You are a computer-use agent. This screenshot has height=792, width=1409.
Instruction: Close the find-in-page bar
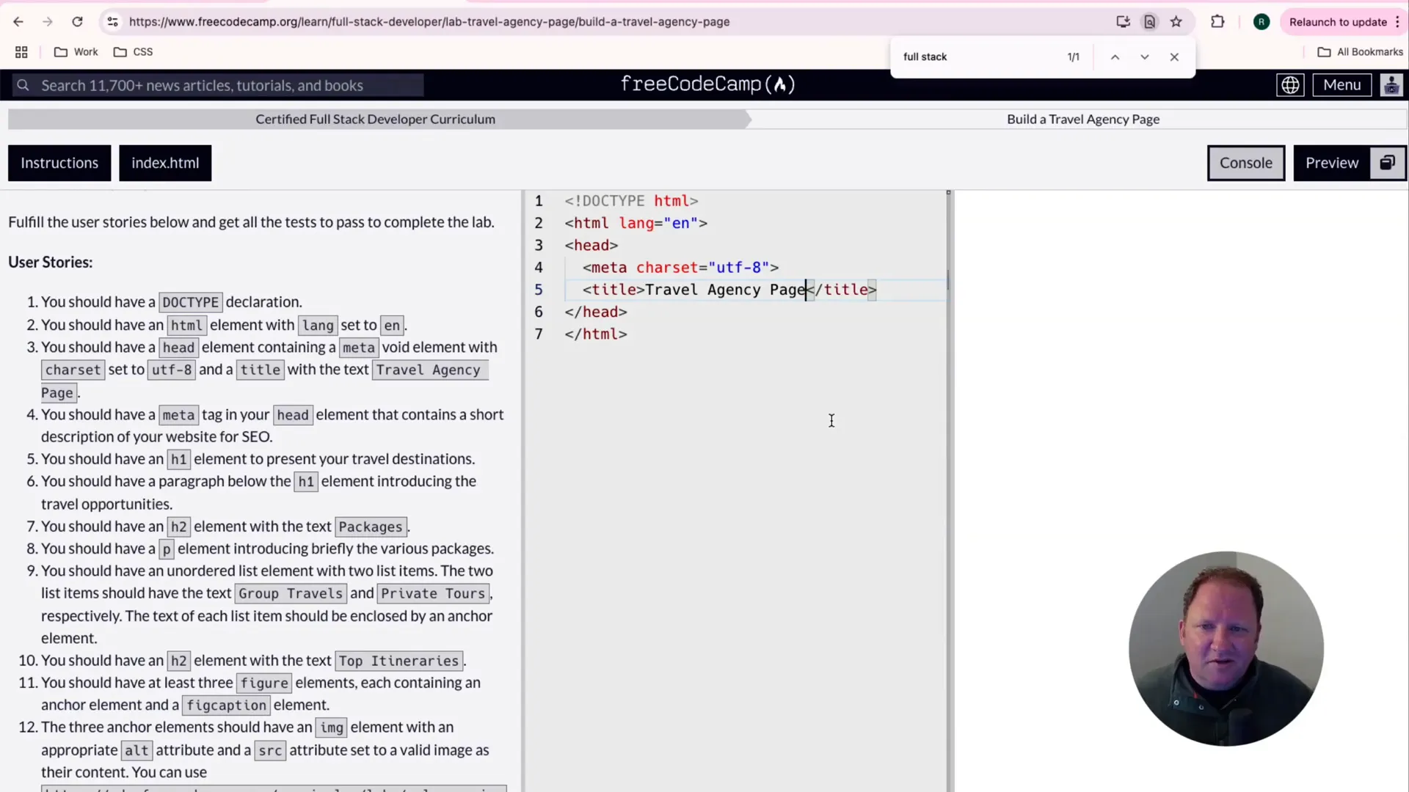tap(1174, 57)
